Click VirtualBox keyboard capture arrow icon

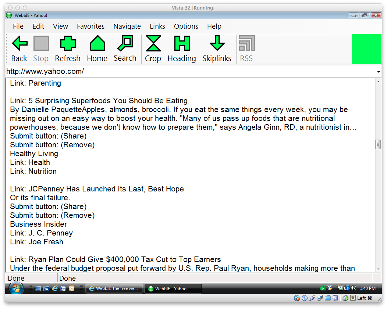[353, 298]
